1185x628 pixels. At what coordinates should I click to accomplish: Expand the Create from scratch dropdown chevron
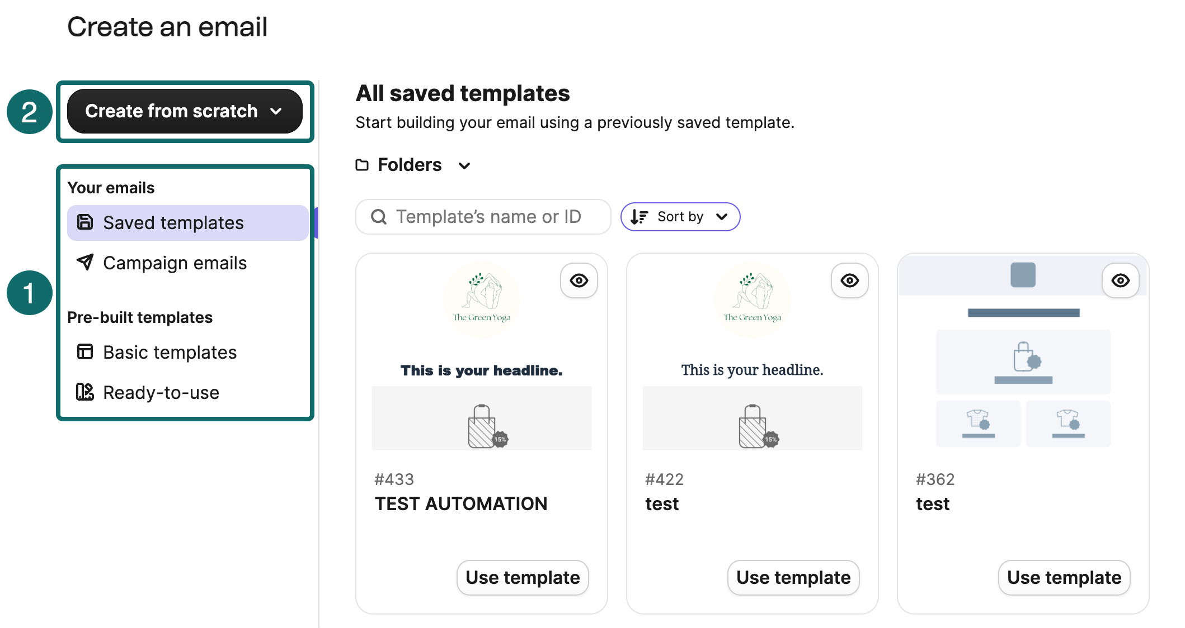(276, 111)
